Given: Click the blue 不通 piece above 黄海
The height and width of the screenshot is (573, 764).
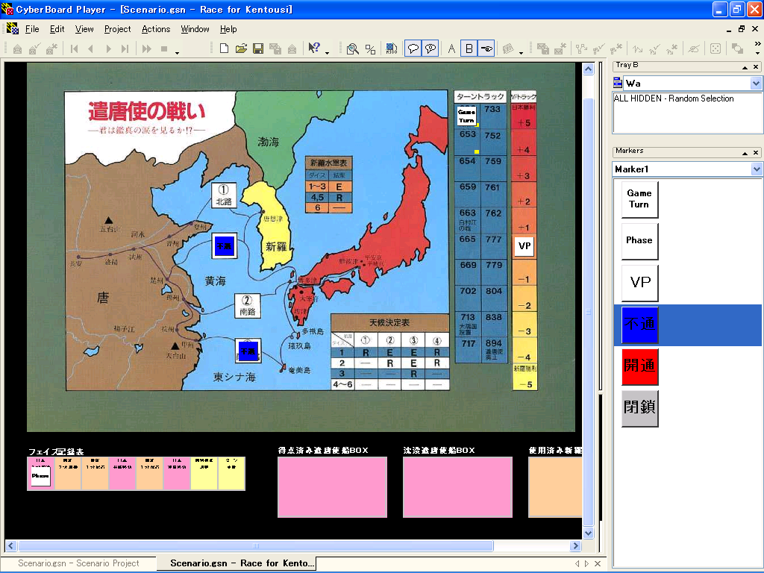Looking at the screenshot, I should 225,246.
